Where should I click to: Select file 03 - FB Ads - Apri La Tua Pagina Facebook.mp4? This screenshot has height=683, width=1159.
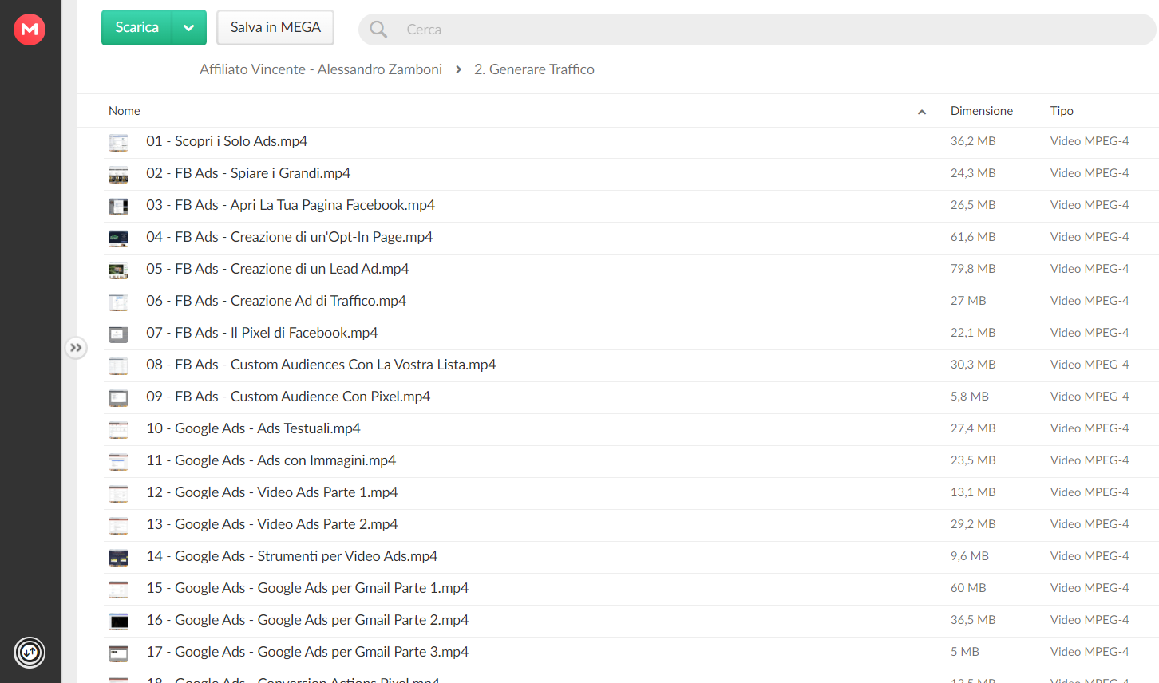(x=291, y=205)
